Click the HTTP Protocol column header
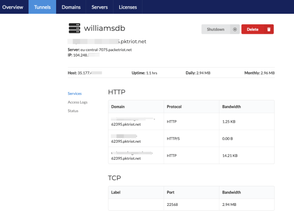Screen dimensions: 294x214 click(174, 107)
